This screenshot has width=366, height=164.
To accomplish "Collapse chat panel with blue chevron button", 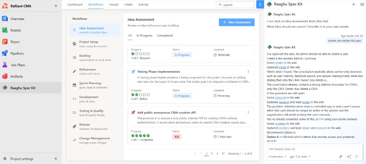I will click(260, 4).
